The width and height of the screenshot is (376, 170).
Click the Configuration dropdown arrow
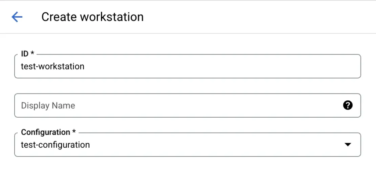pyautogui.click(x=348, y=145)
